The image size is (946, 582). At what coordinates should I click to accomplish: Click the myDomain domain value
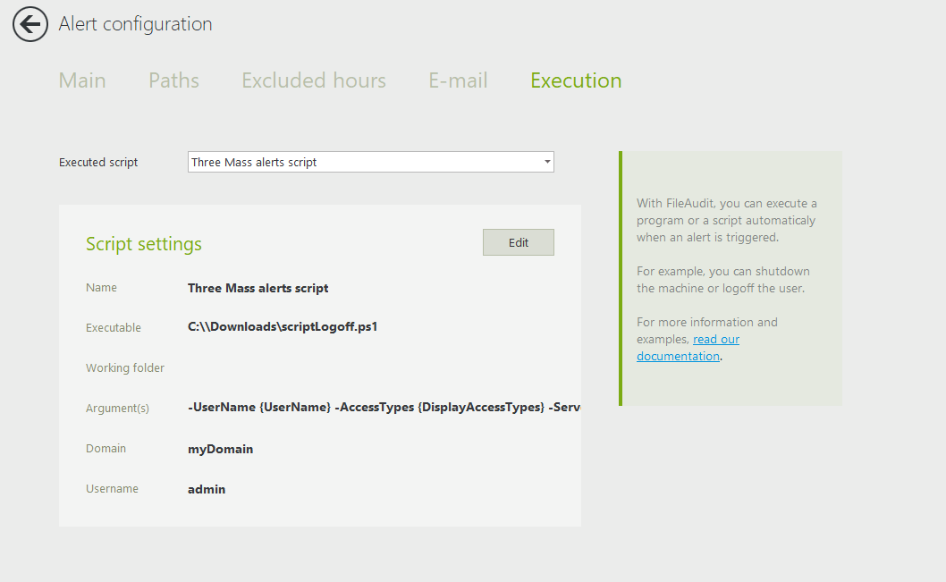tap(220, 449)
